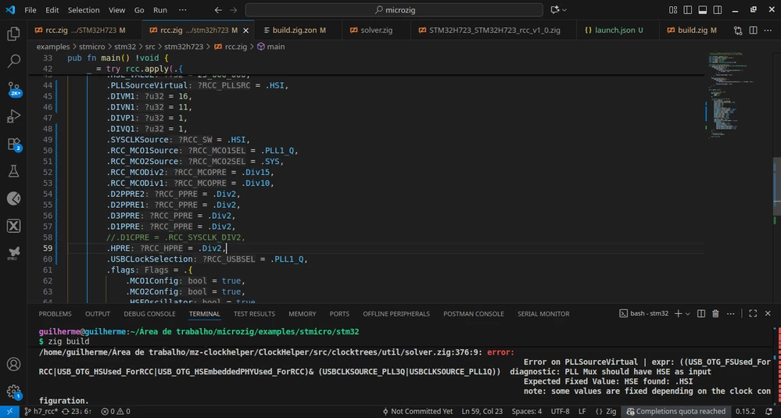Open the Run and Debug view
Viewport: 781px width, 418px height.
pyautogui.click(x=13, y=116)
